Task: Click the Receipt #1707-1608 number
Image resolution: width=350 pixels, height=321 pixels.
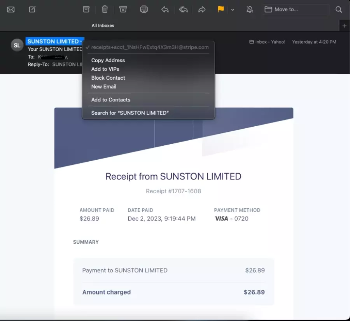Action: click(x=173, y=191)
